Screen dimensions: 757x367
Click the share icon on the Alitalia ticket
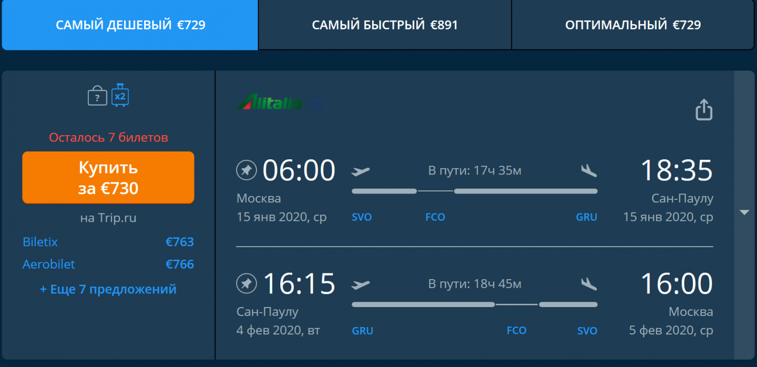point(704,109)
